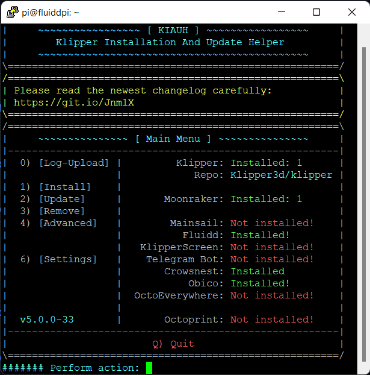Click the 'Klipper:' label

[200, 163]
